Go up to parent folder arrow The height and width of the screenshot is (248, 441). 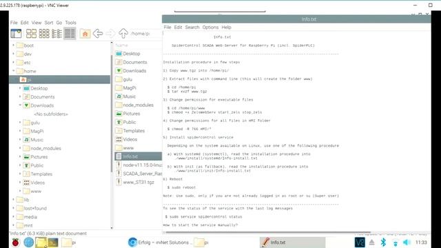point(123,34)
